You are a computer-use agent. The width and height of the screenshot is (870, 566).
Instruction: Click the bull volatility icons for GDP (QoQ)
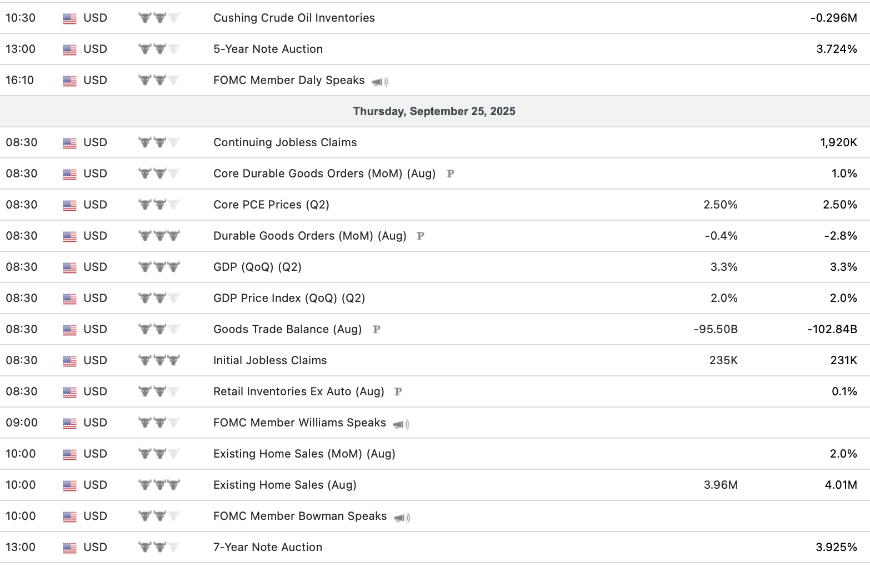coord(159,267)
